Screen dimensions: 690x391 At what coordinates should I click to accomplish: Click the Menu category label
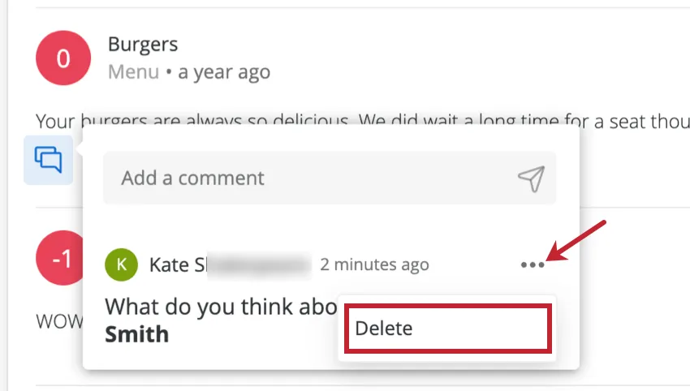(x=133, y=72)
